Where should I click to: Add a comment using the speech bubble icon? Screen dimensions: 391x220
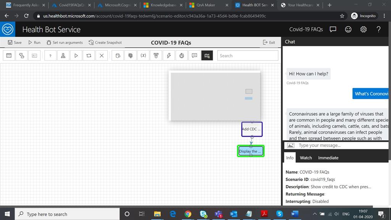coord(194,55)
